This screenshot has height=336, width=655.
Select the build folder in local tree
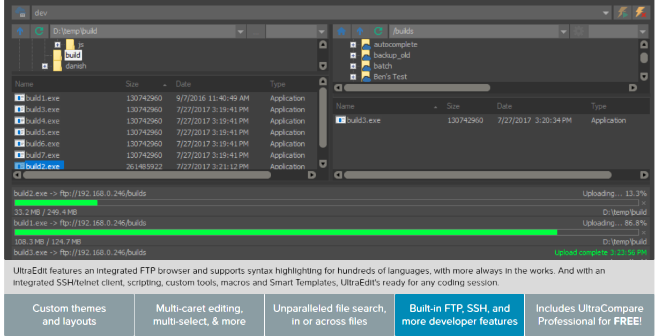(x=73, y=55)
